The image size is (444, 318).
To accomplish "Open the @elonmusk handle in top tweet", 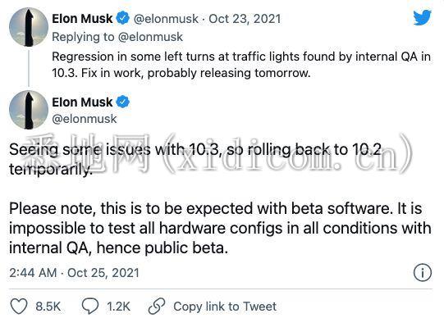I will point(166,19).
